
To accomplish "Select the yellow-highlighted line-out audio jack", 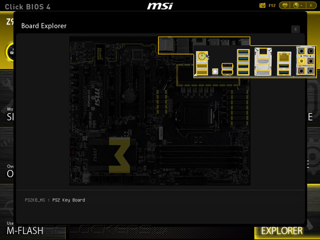I will coord(301,61).
